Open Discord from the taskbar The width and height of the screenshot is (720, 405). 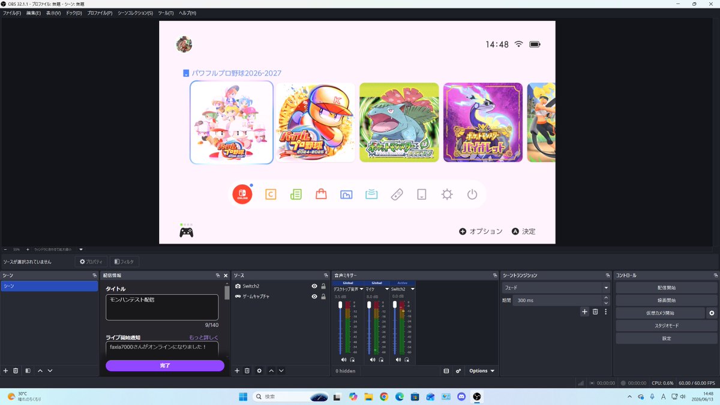coord(461,397)
